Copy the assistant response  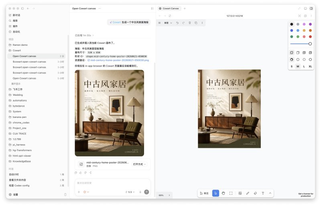point(76,173)
